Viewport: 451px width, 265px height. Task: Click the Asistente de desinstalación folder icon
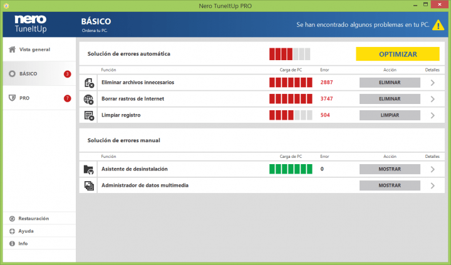(88, 169)
